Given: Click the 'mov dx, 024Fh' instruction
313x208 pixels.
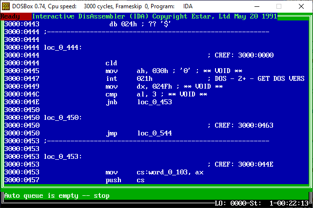Looking at the screenshot, I should tap(138, 86).
